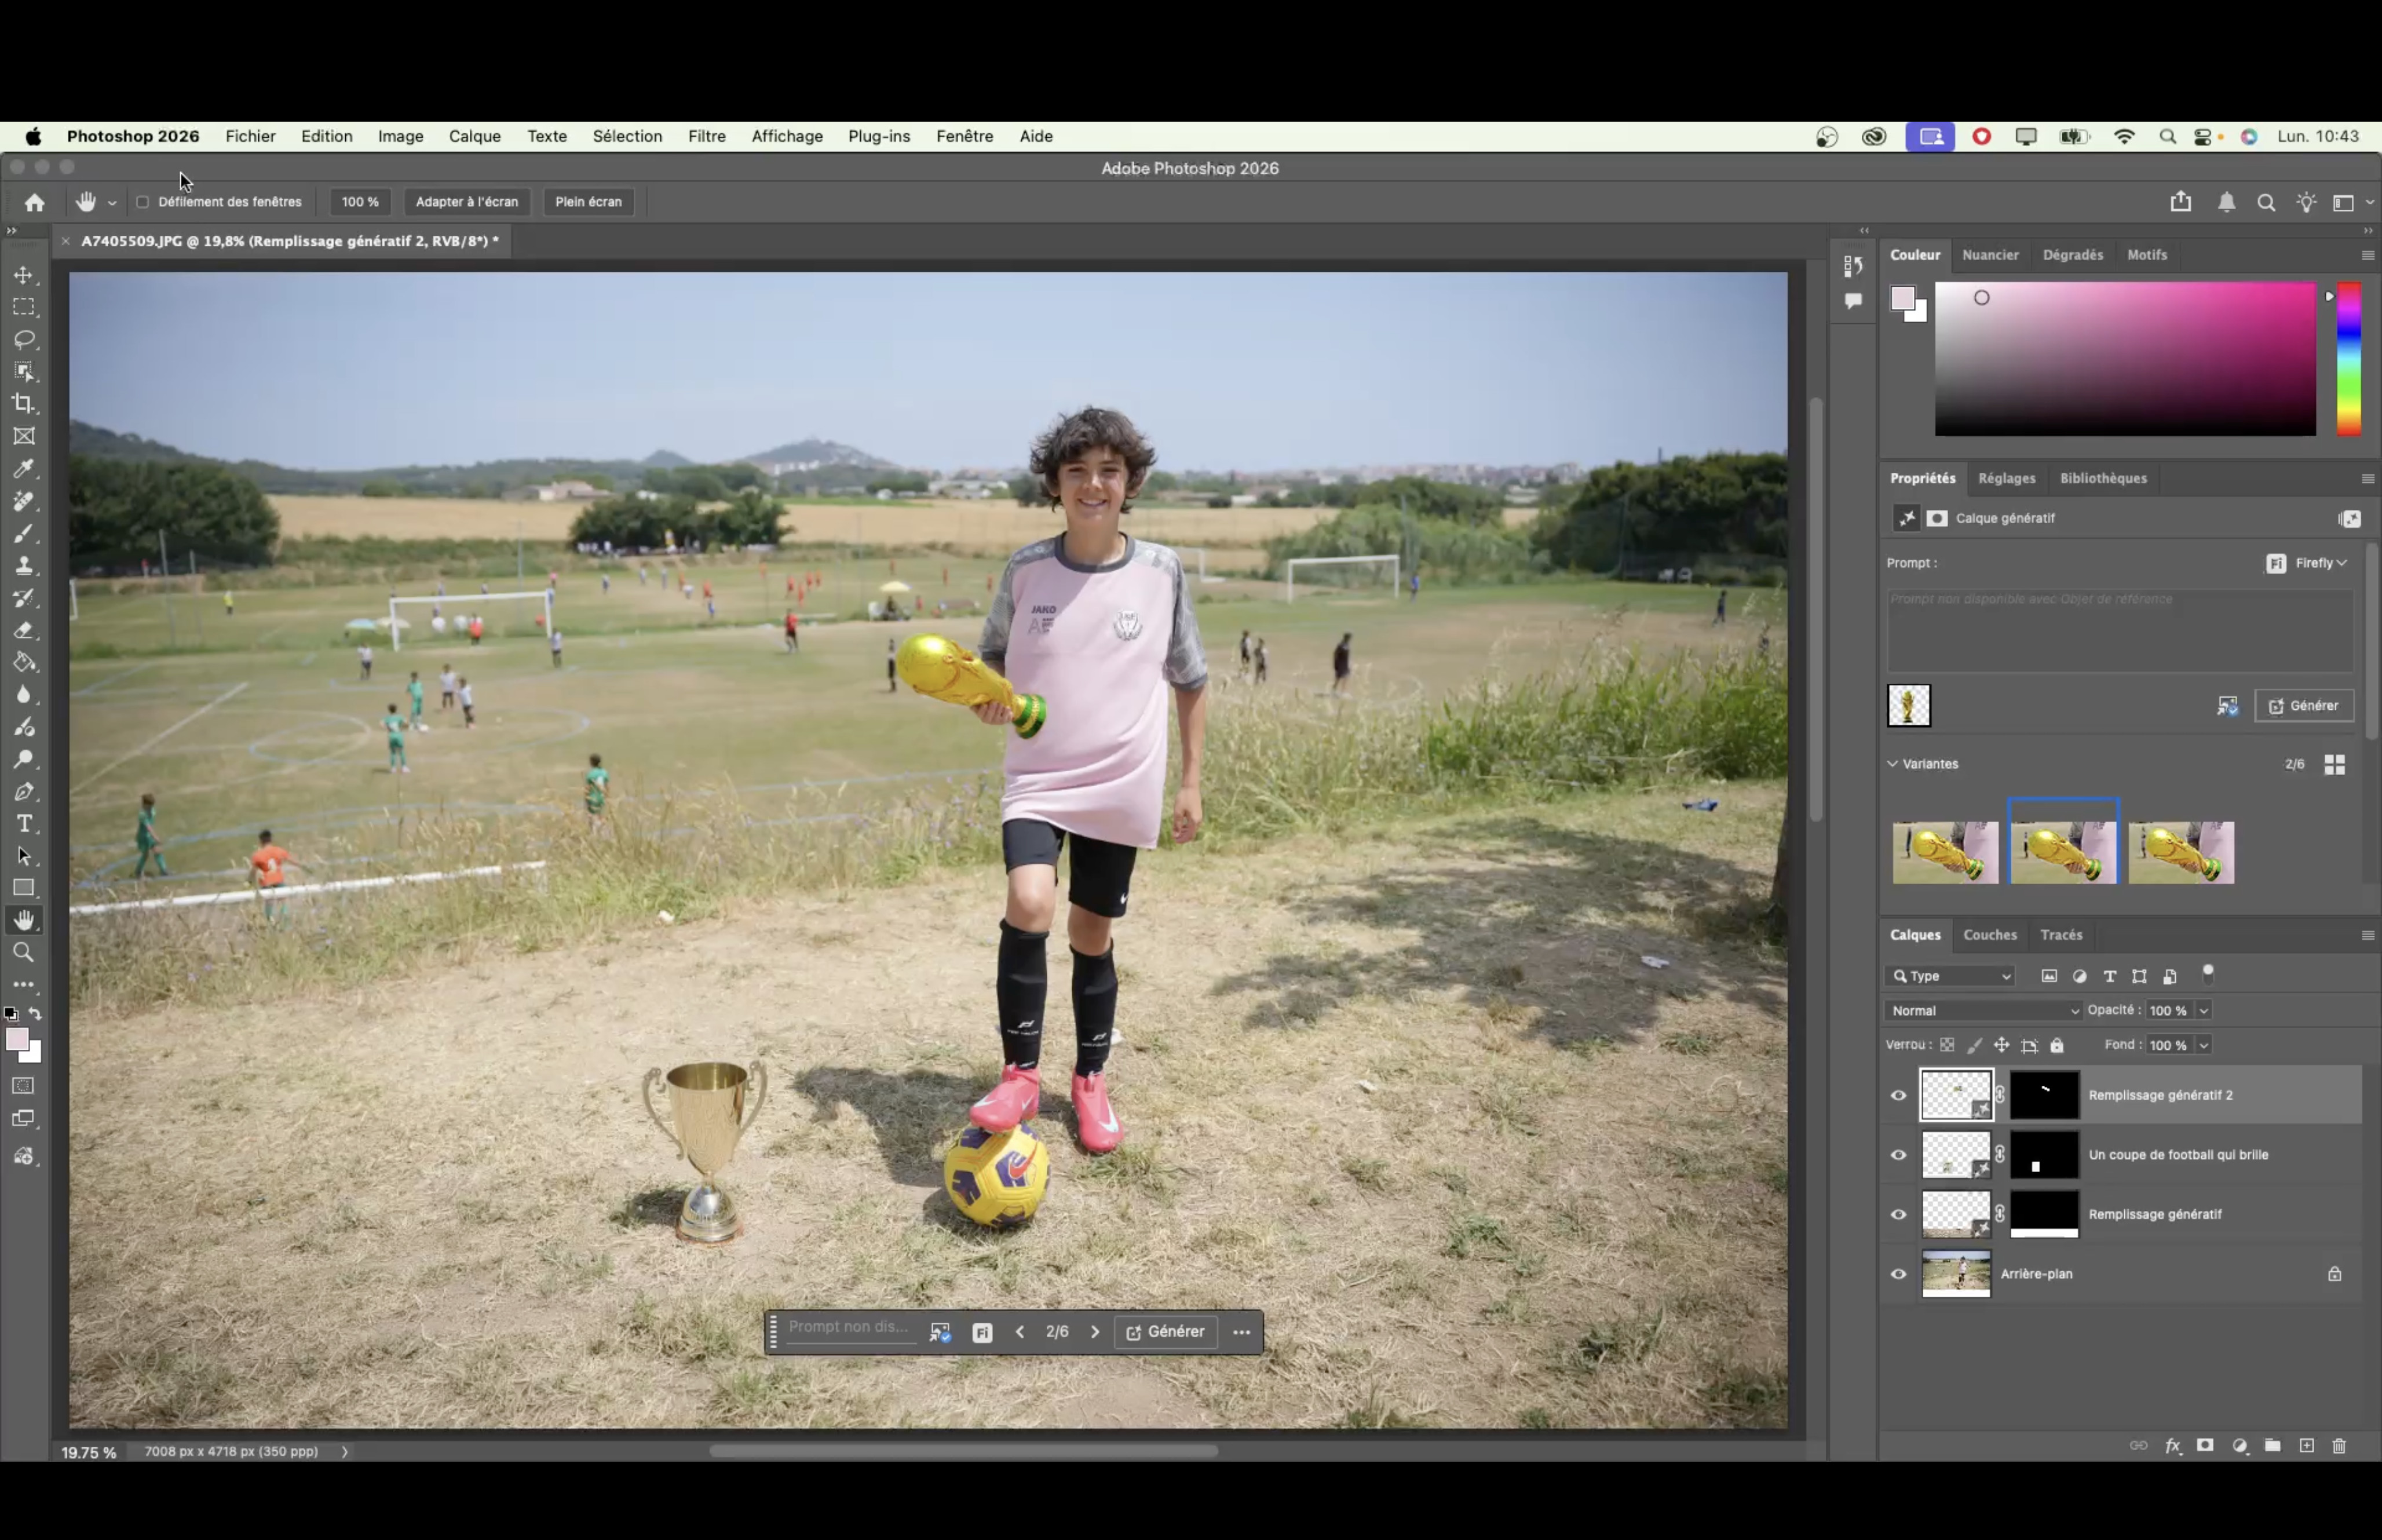Click the trash icon in Calques panel
Image resolution: width=2382 pixels, height=1540 pixels.
[2339, 1445]
